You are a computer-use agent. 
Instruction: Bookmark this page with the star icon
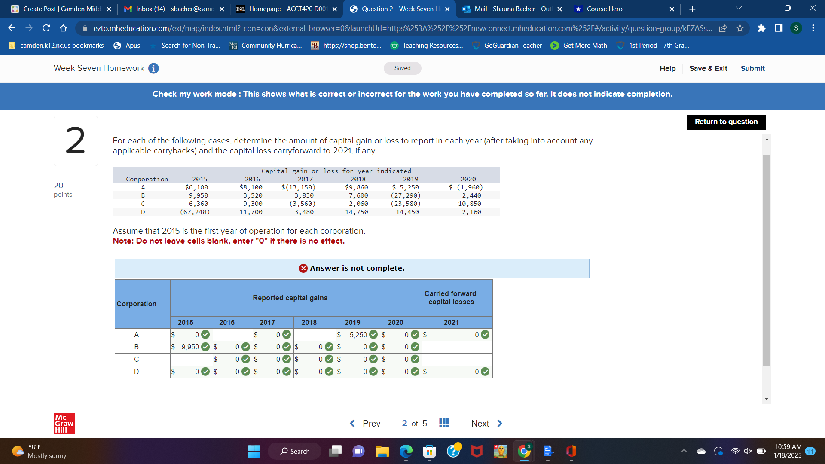(740, 28)
